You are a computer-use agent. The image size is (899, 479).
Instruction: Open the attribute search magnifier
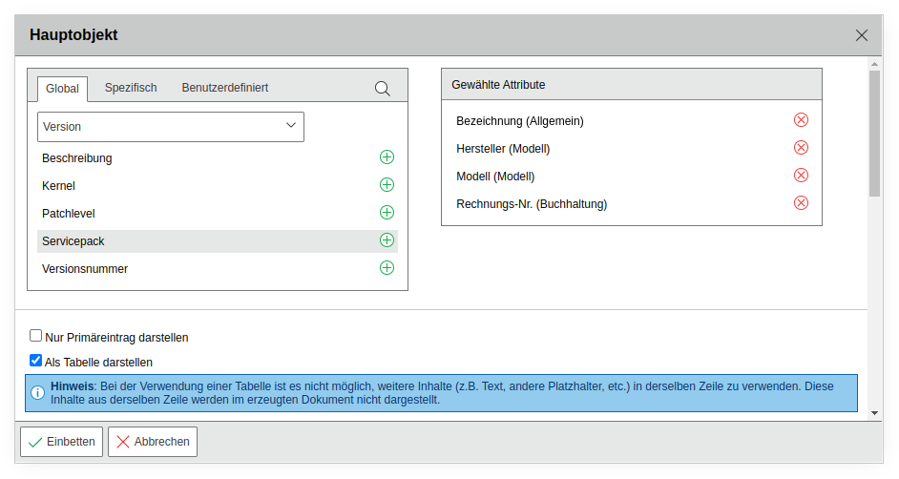click(x=382, y=88)
